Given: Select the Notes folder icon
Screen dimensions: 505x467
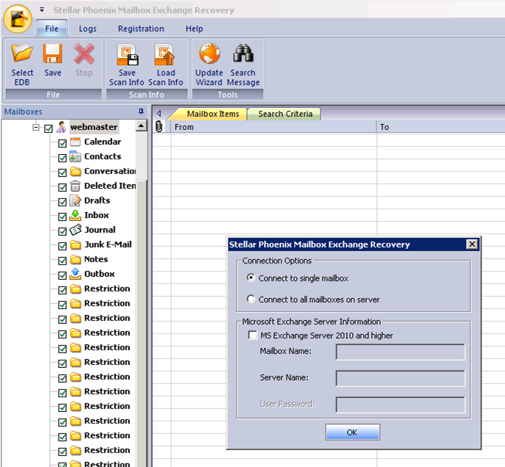Looking at the screenshot, I should tap(76, 259).
